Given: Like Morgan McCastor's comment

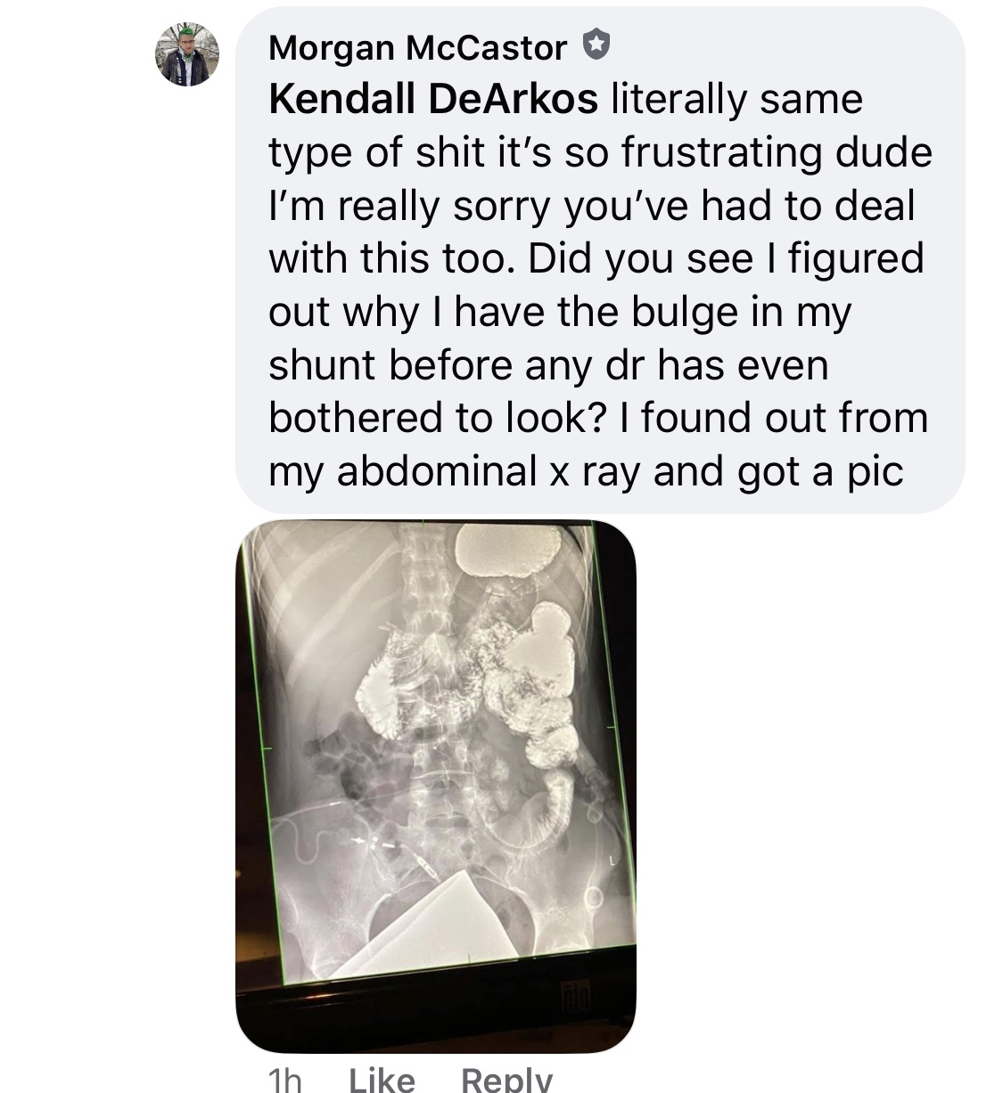Looking at the screenshot, I should [x=382, y=1080].
